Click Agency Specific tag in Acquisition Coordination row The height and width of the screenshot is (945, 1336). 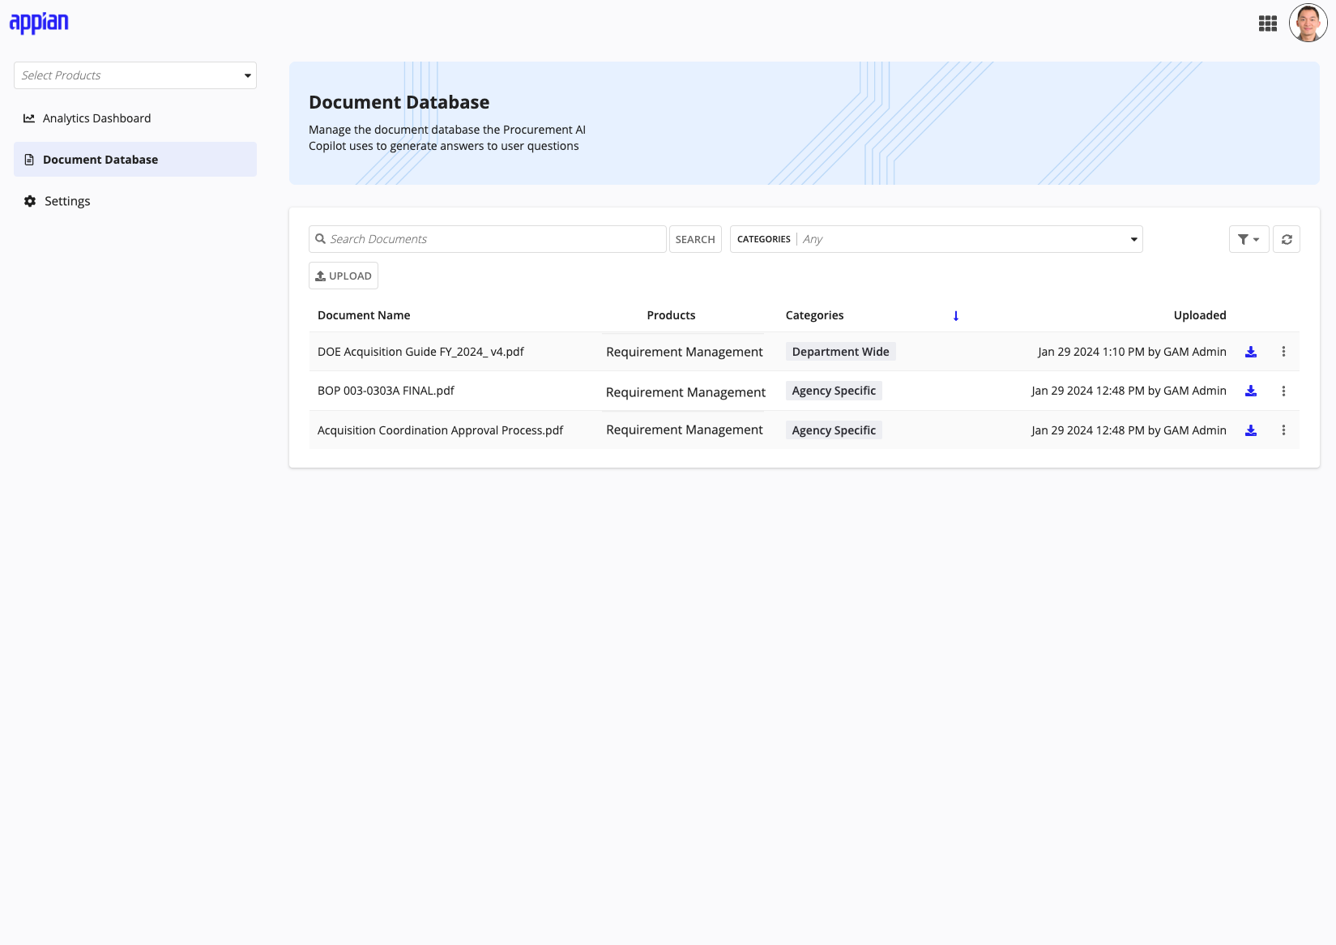[x=834, y=430]
